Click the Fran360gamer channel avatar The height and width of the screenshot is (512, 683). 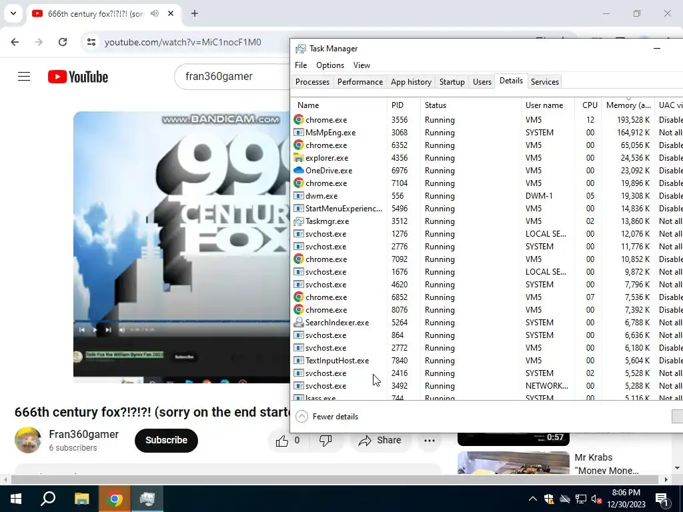pos(28,440)
